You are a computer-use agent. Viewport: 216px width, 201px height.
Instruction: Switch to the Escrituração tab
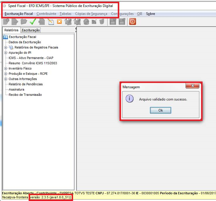point(31,30)
